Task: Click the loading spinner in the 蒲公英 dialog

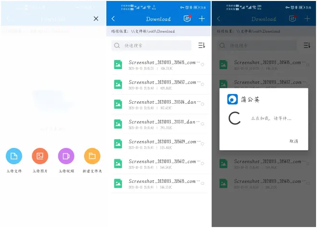Action: click(235, 118)
